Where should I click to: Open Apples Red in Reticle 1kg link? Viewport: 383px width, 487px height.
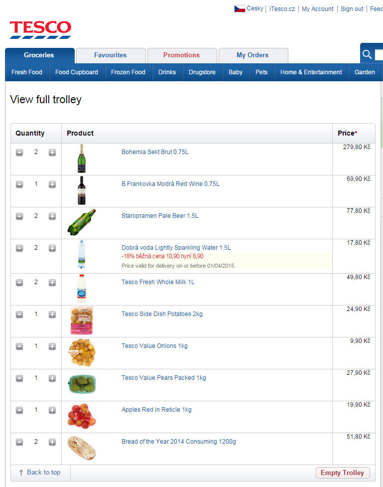(157, 410)
